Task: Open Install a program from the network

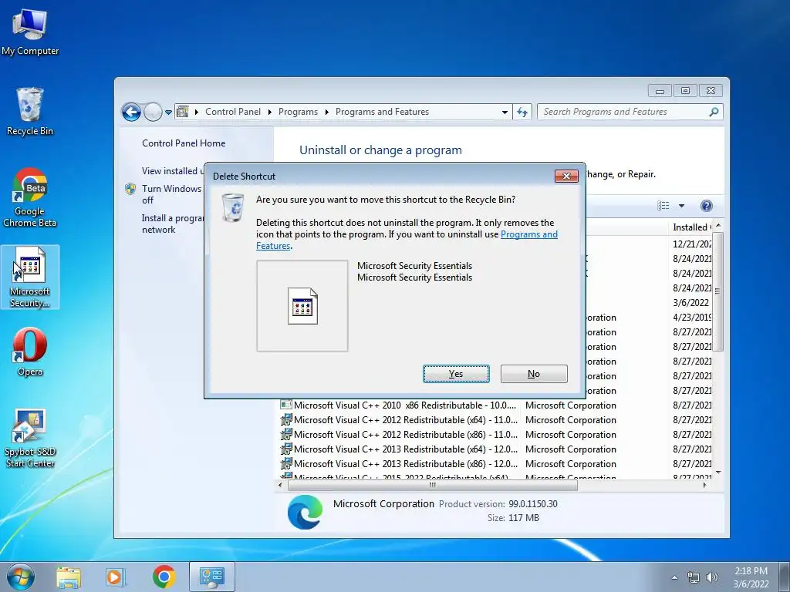Action: tap(172, 224)
